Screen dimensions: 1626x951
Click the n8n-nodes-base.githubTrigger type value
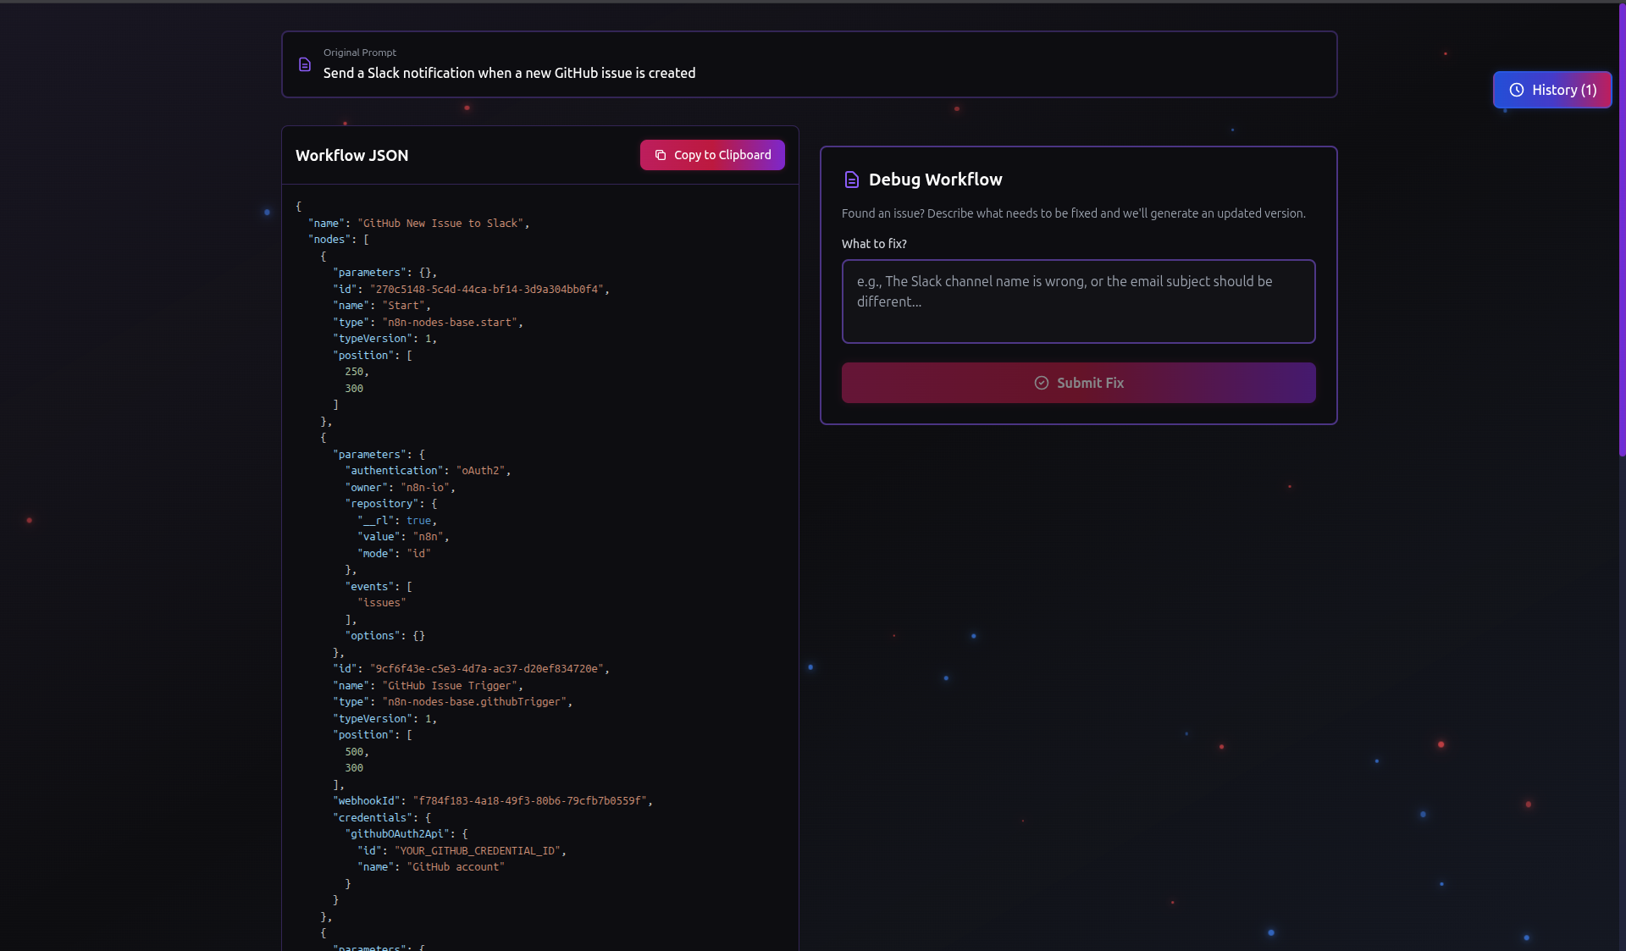(x=474, y=702)
